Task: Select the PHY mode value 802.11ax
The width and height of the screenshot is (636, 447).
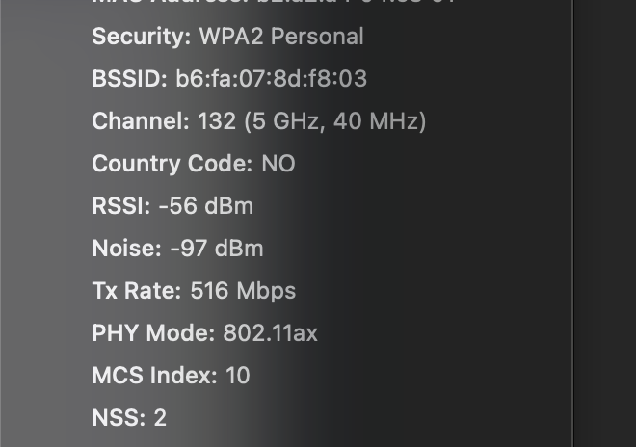Action: [270, 332]
